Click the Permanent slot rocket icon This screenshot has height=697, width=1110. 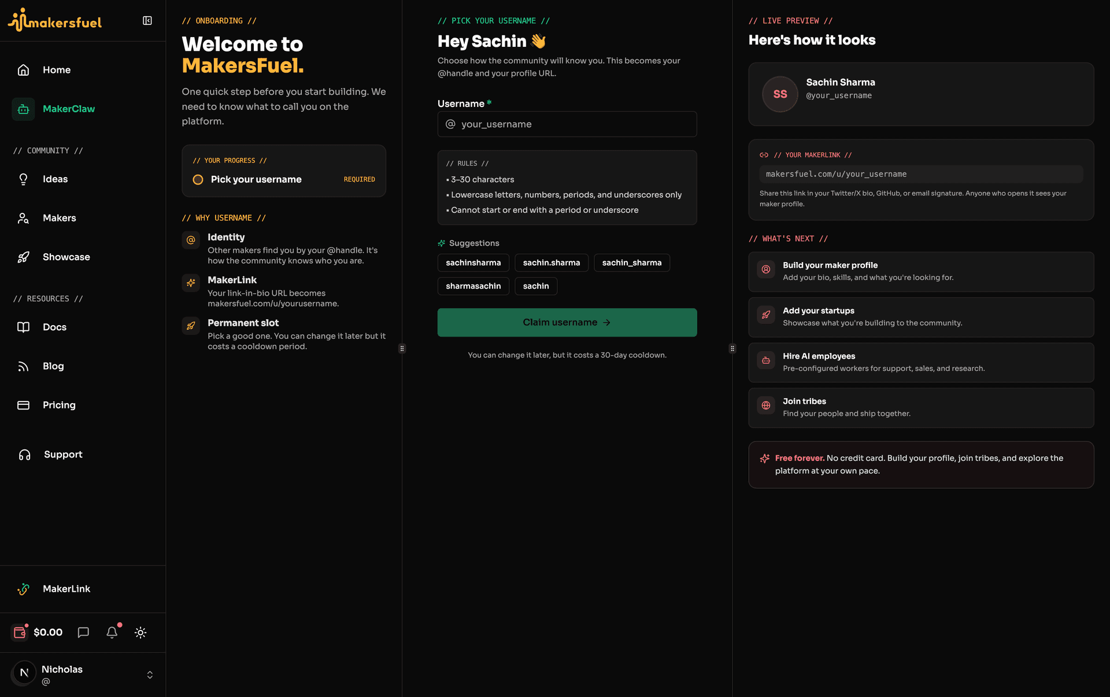point(191,326)
